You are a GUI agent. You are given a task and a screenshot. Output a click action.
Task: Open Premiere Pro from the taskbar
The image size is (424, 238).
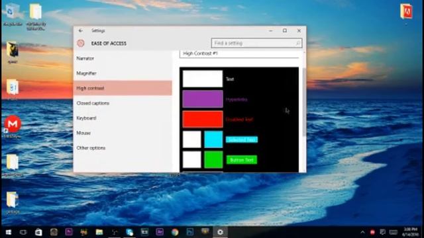point(69,232)
